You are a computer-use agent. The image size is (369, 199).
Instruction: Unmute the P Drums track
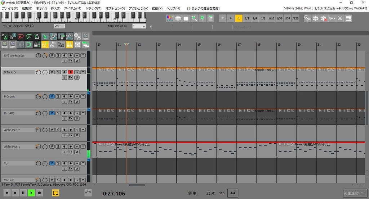click(52, 96)
